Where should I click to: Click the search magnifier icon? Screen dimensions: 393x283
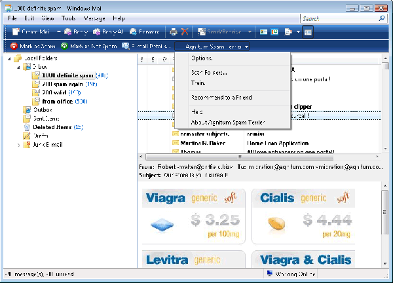(x=382, y=18)
